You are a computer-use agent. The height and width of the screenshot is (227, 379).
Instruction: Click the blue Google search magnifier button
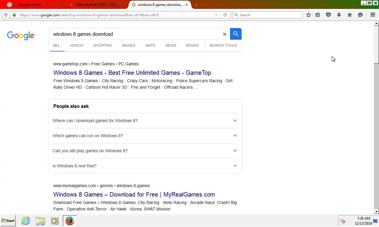(x=236, y=34)
